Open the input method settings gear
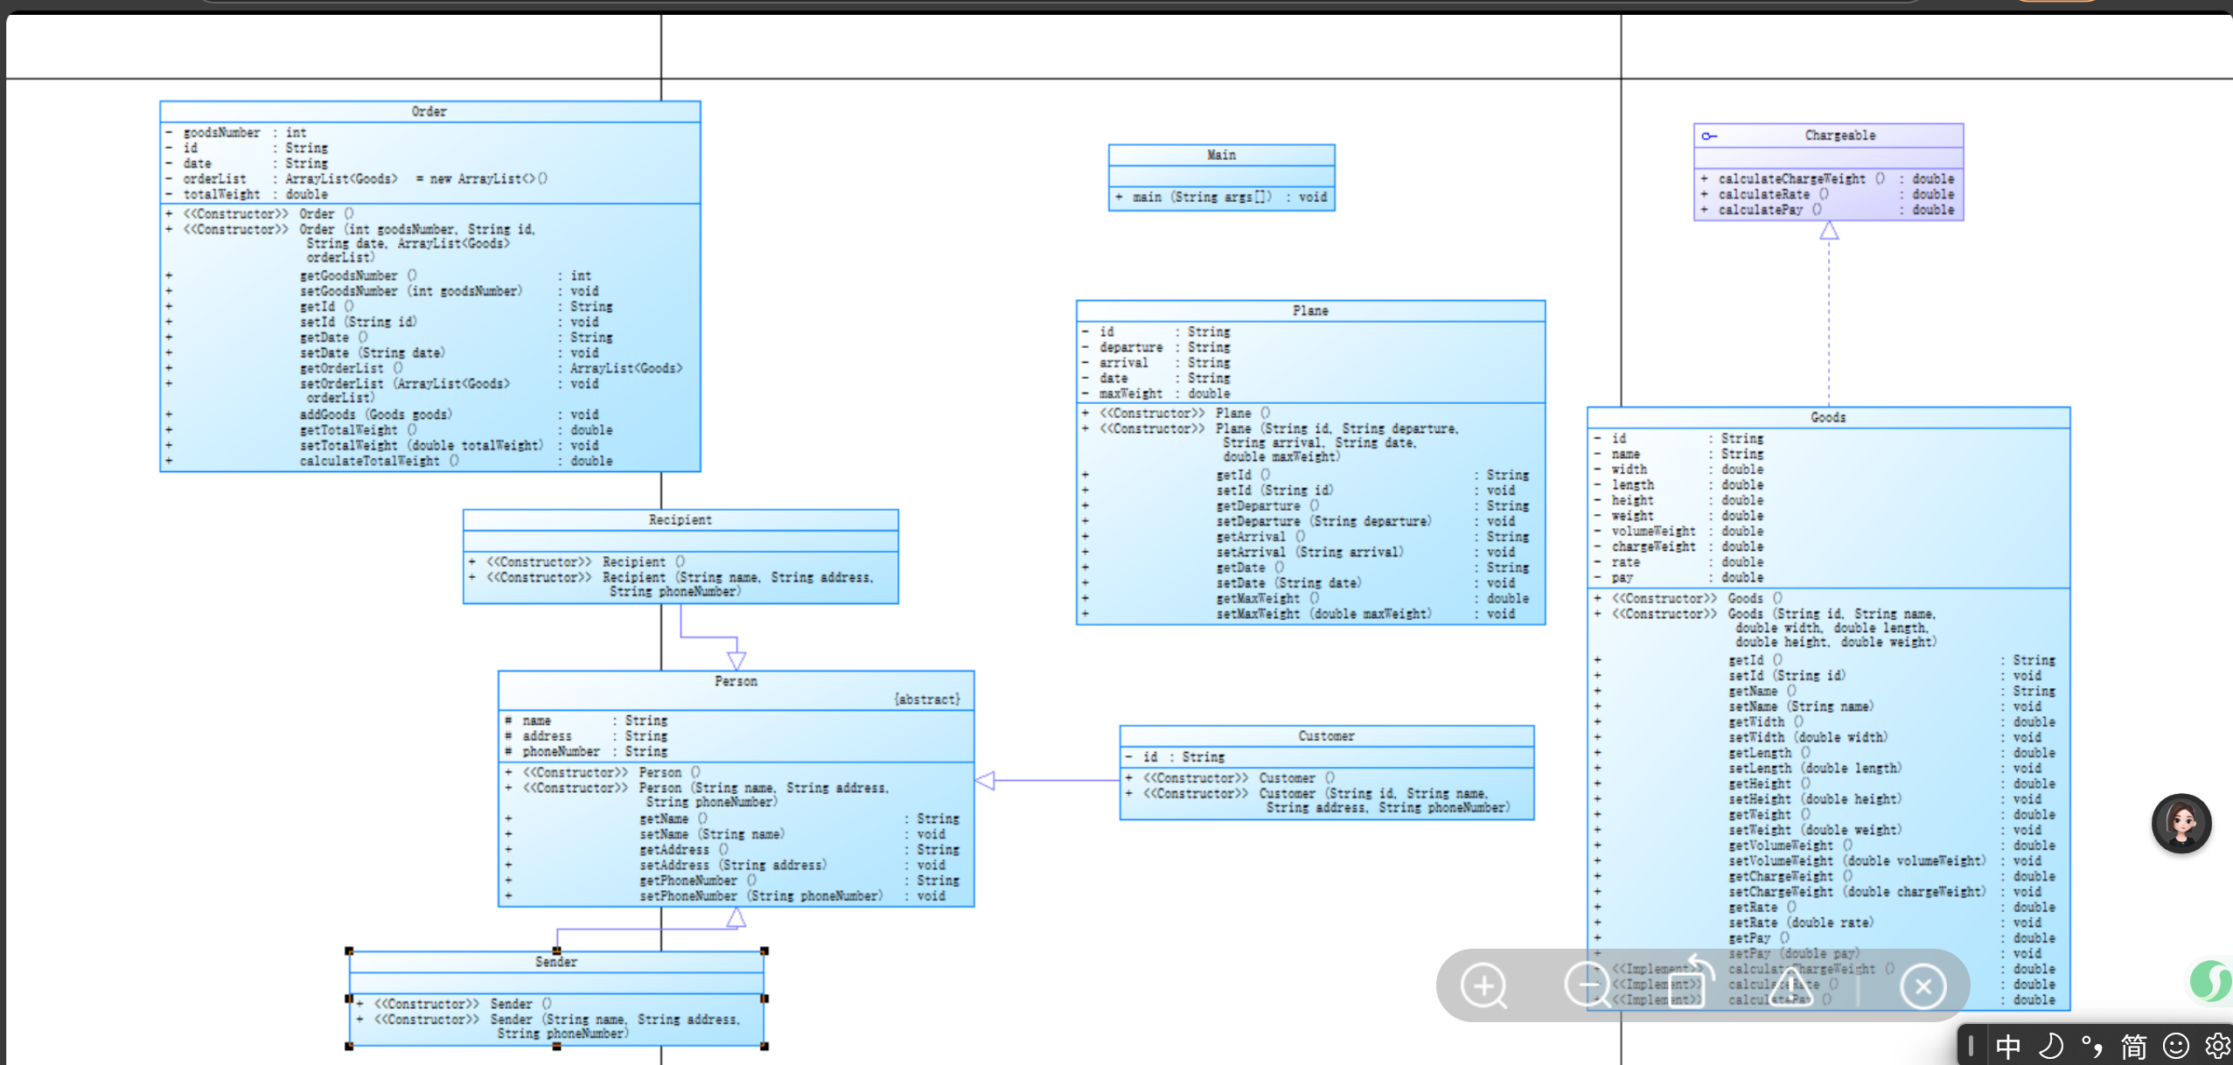 tap(2217, 1046)
